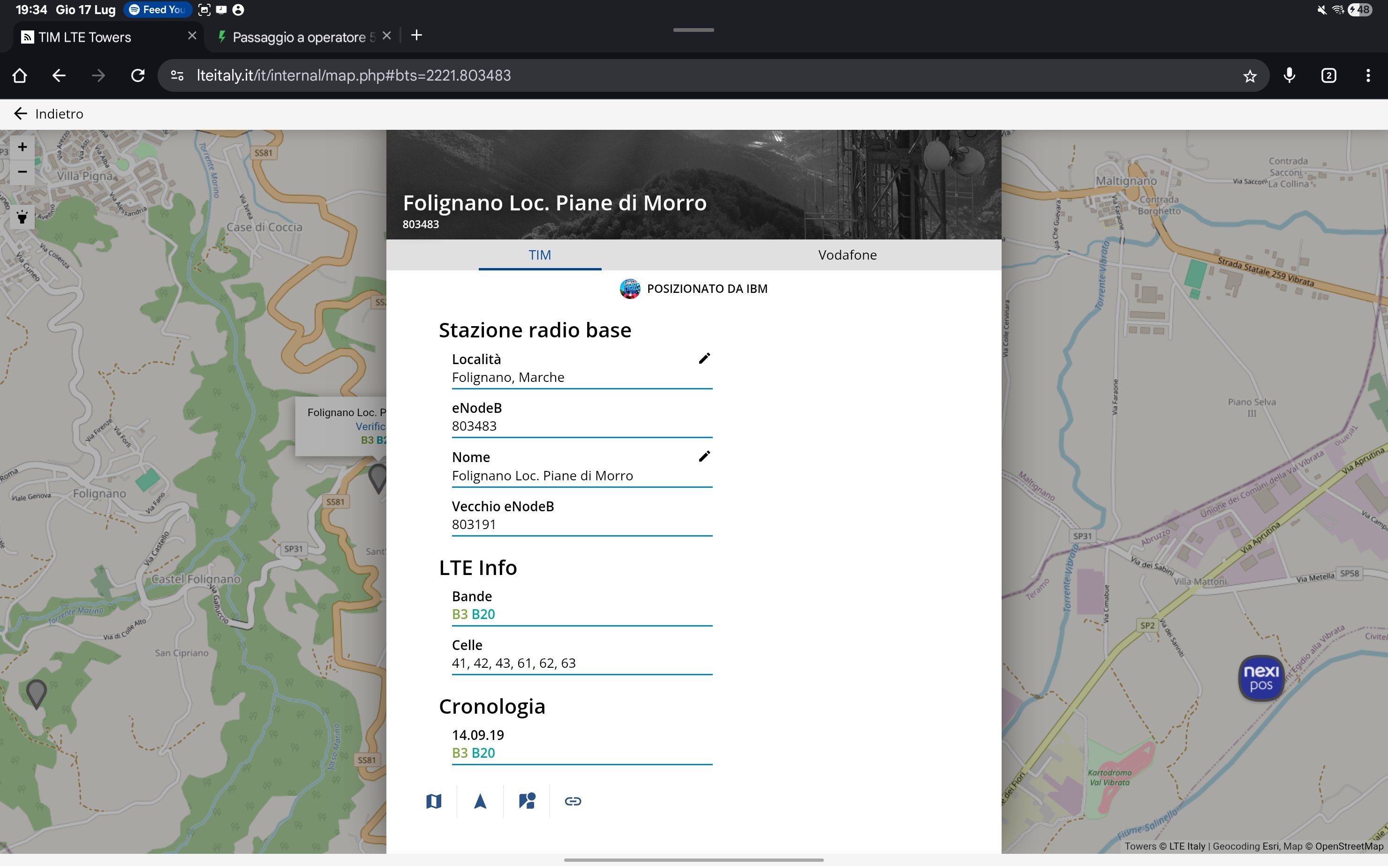Image resolution: width=1388 pixels, height=866 pixels.
Task: Open browser three-dot menu
Action: 1367,75
